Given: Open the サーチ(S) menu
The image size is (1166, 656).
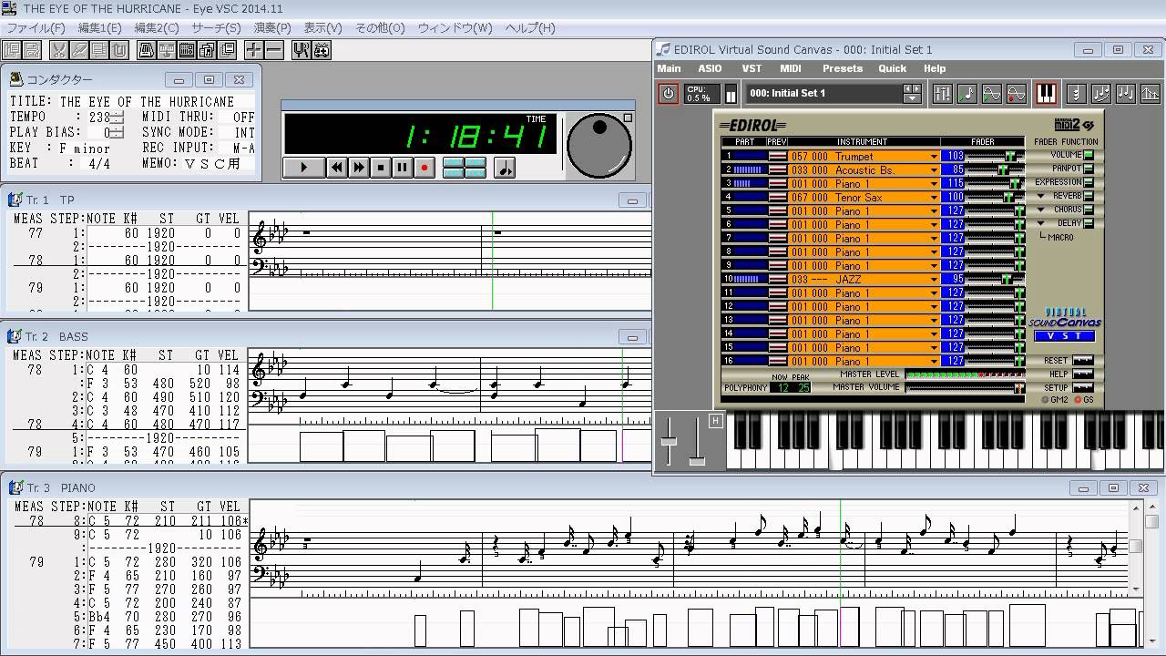Looking at the screenshot, I should tap(216, 27).
